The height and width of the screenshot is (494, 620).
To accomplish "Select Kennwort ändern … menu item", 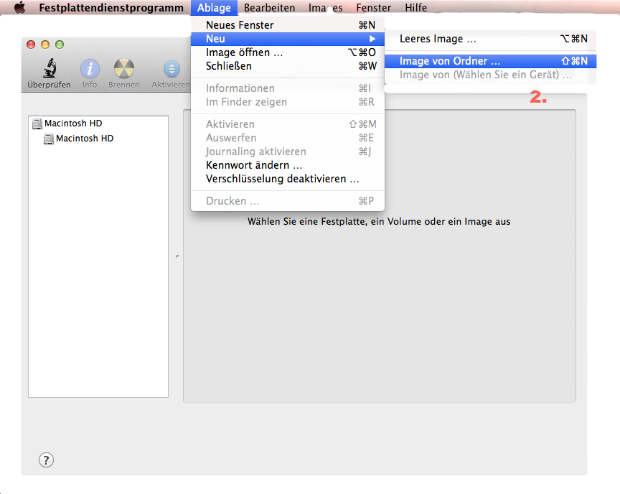I will (288, 165).
